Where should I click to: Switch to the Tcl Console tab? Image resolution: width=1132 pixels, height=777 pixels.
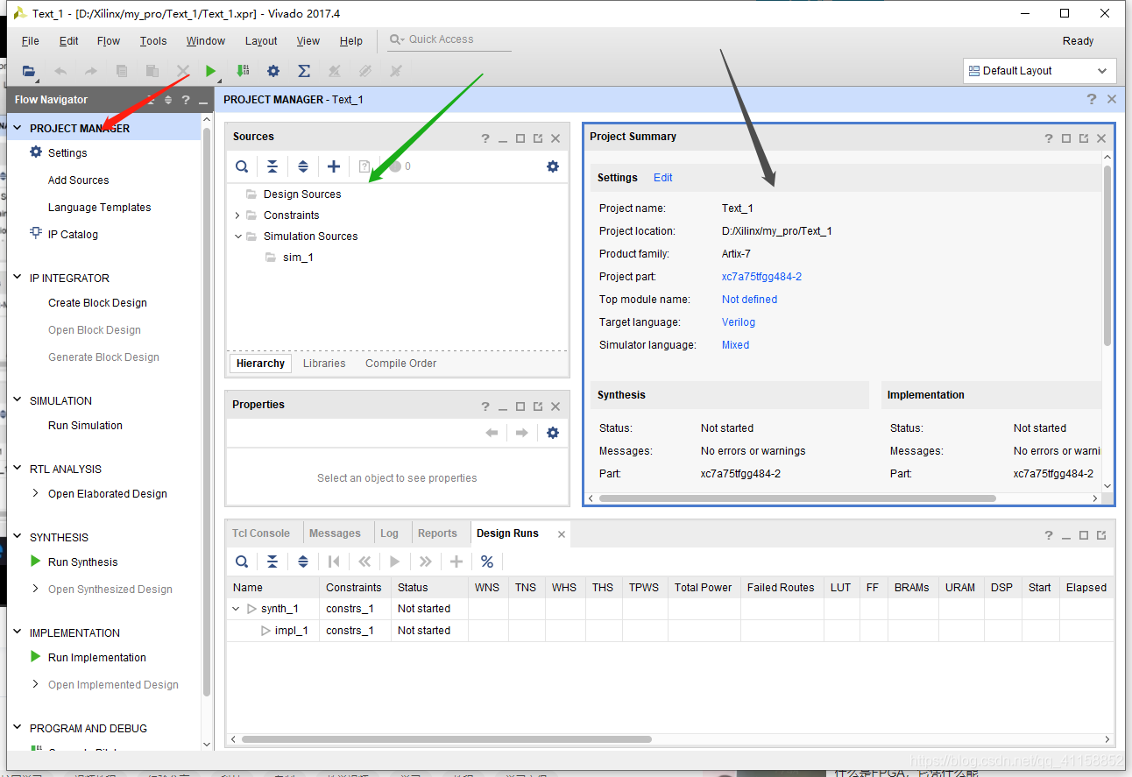(261, 533)
